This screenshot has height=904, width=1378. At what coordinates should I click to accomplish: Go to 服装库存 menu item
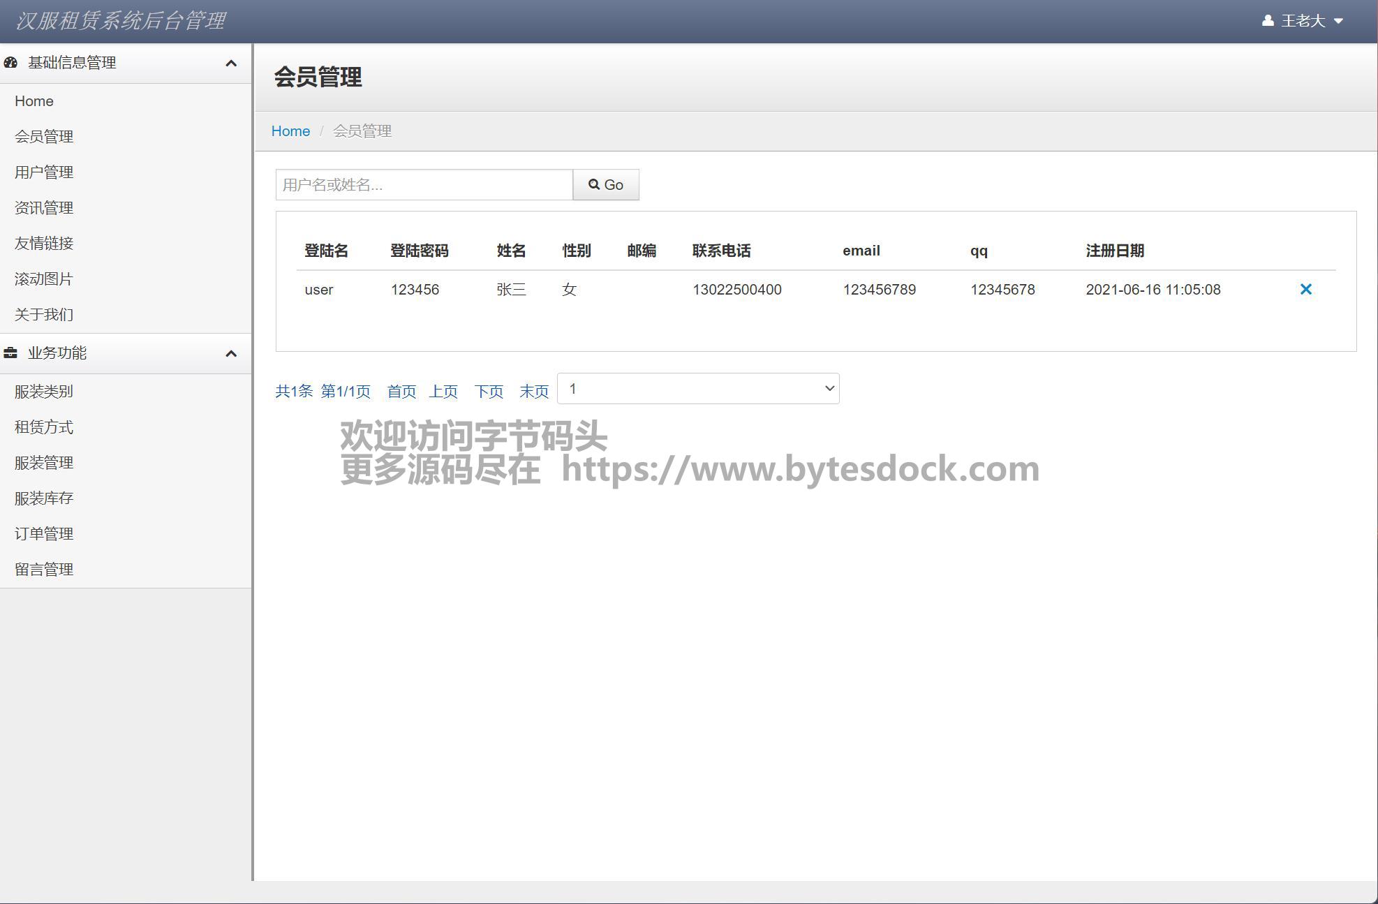click(44, 498)
